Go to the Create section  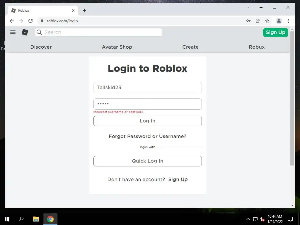click(190, 47)
